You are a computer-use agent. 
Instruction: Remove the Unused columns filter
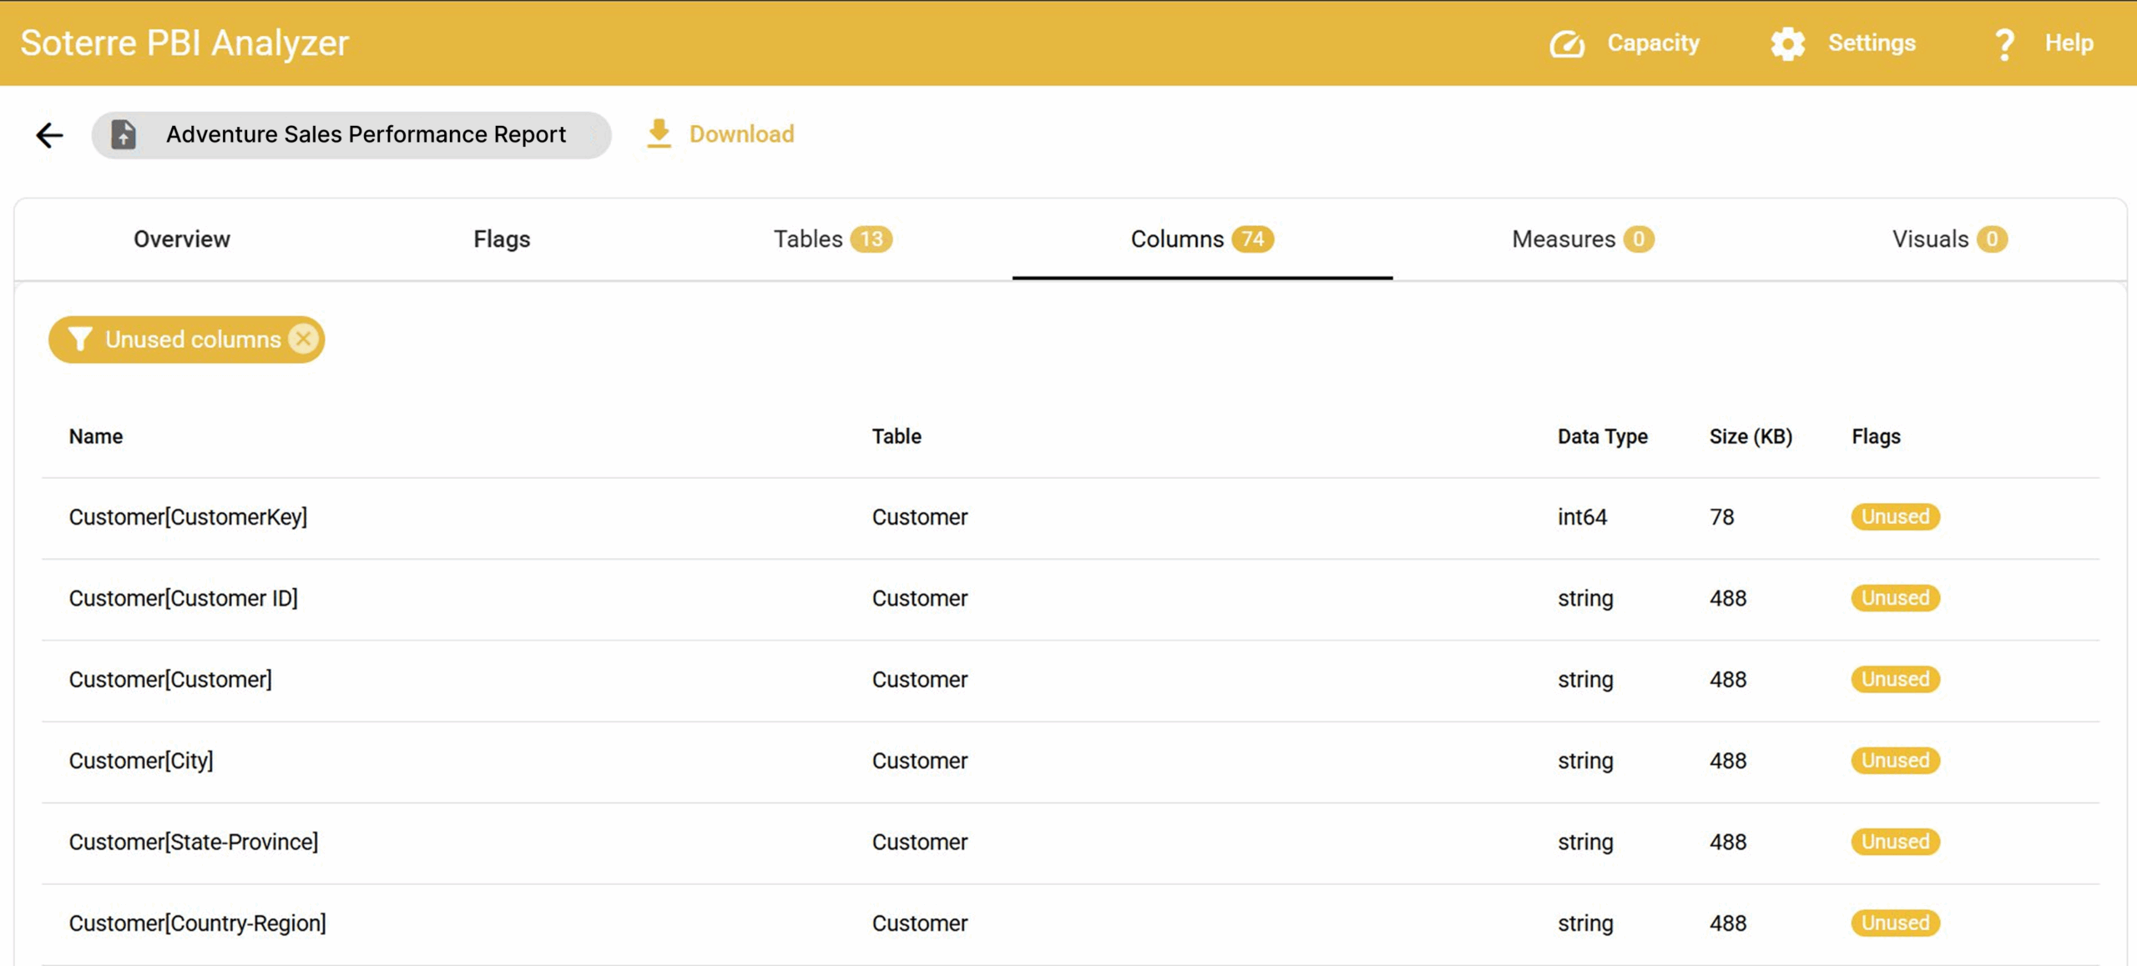[x=304, y=339]
